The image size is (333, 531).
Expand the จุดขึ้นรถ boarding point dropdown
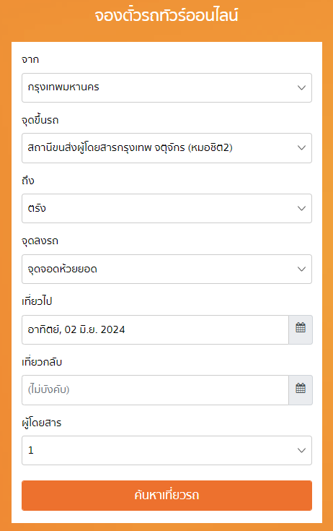(166, 148)
